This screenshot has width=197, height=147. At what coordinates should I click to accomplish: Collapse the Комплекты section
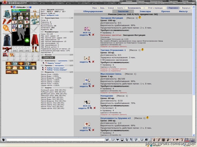[x=42, y=61]
